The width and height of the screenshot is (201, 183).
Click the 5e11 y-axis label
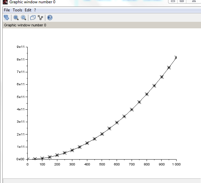tap(21, 97)
